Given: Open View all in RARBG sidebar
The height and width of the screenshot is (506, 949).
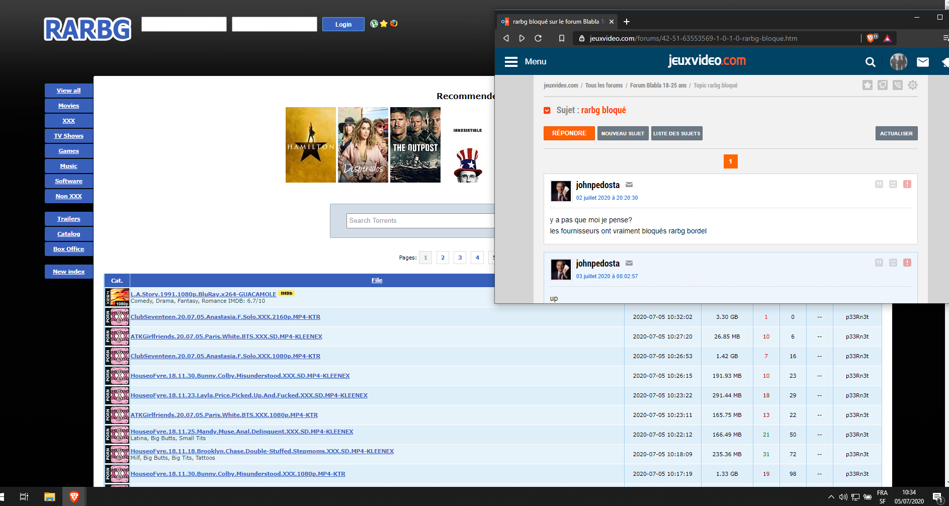Looking at the screenshot, I should pyautogui.click(x=69, y=91).
